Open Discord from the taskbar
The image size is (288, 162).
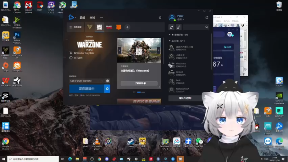pos(107,159)
